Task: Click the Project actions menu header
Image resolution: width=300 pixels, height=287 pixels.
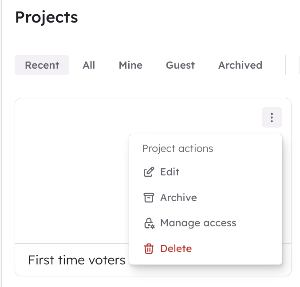Action: click(178, 148)
